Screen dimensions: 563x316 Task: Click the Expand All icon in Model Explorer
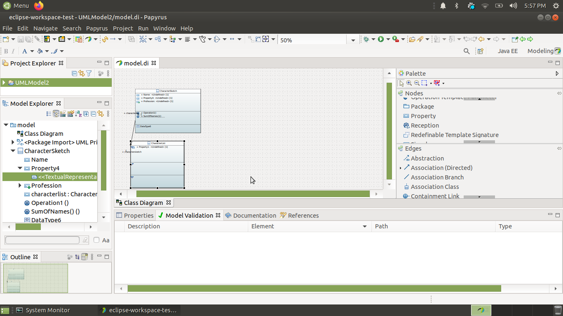(x=86, y=114)
